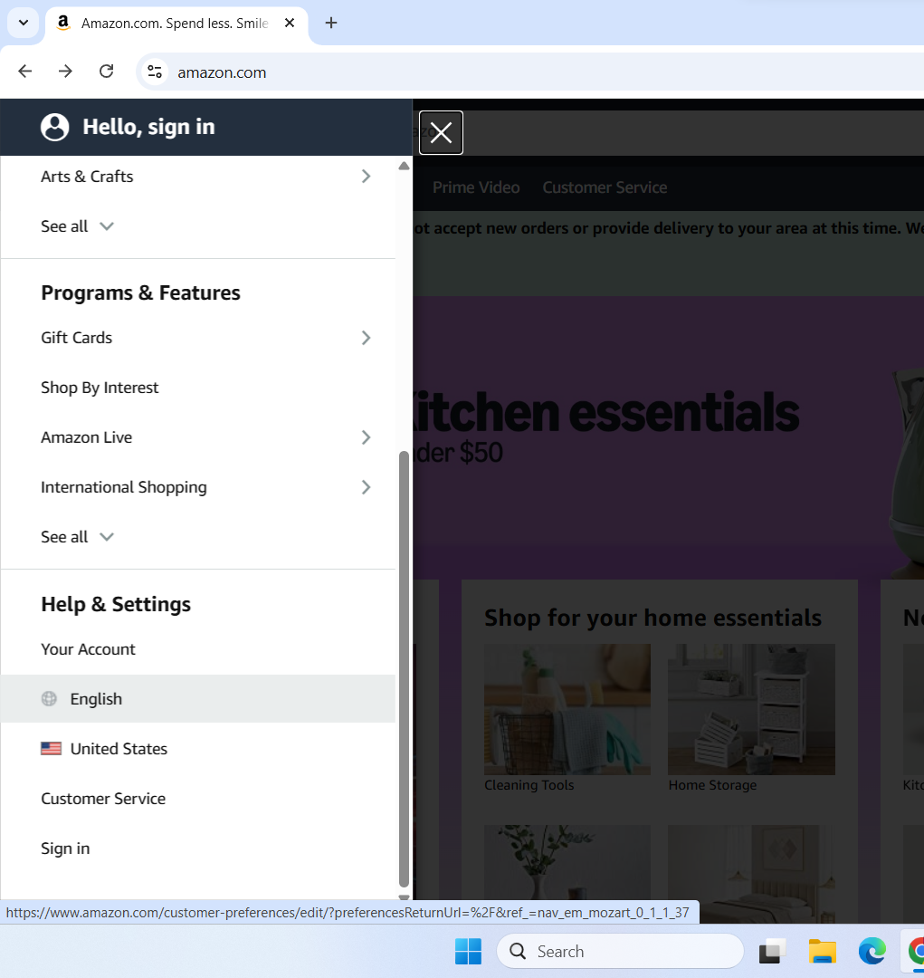Click the US flag icon

(51, 749)
